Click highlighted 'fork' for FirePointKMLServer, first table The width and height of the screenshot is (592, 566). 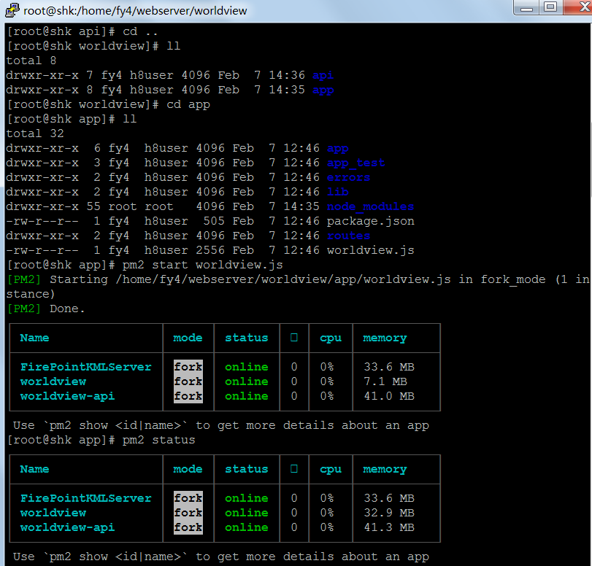188,367
